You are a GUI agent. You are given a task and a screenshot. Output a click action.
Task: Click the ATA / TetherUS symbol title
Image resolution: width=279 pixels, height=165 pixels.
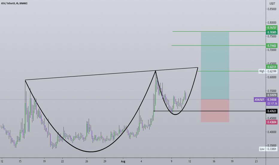click(14, 3)
